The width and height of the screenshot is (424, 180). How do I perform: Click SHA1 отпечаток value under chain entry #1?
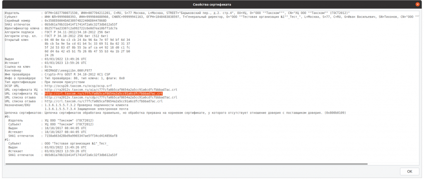pos(81,155)
